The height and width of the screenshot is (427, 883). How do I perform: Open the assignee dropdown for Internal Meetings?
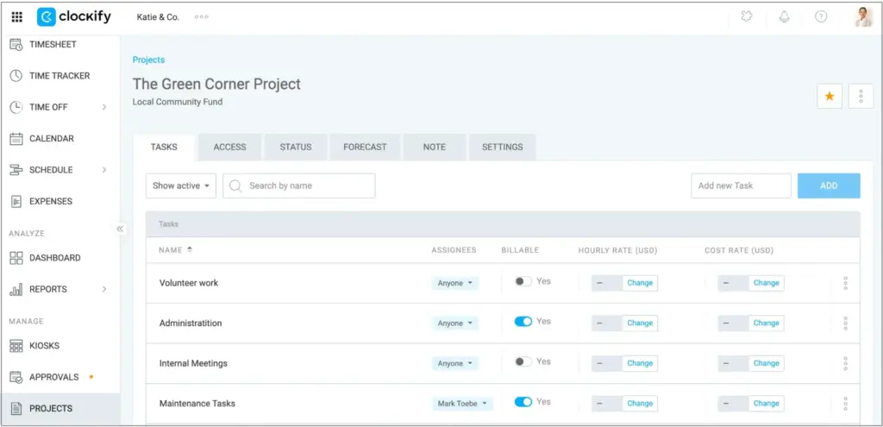(x=455, y=363)
